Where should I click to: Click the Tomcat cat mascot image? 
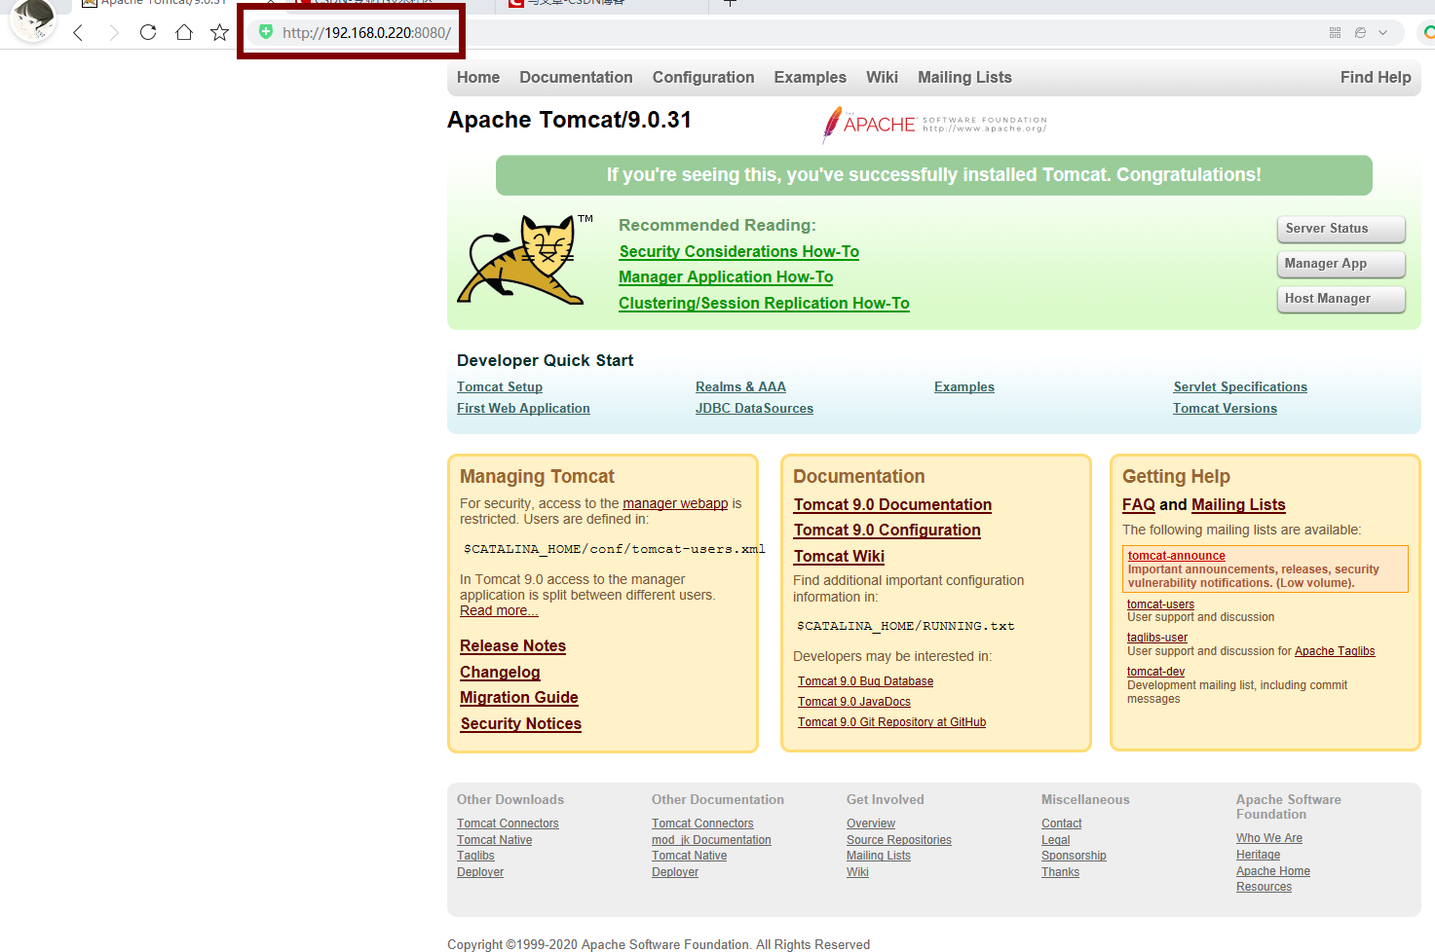[523, 260]
